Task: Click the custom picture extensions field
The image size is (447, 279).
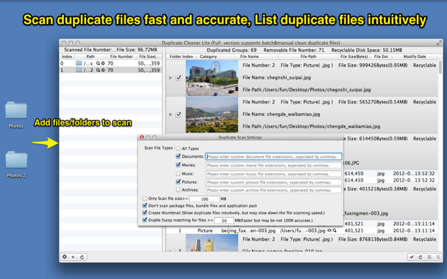Action: 274,182
